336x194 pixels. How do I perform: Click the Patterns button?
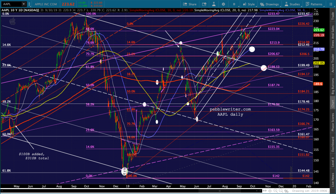(314, 4)
